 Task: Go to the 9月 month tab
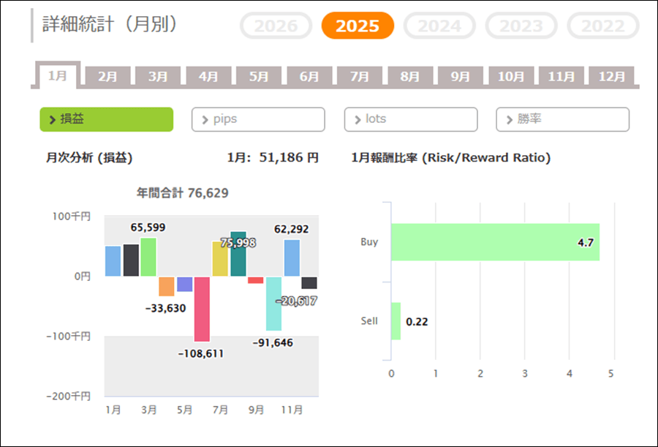pyautogui.click(x=461, y=76)
